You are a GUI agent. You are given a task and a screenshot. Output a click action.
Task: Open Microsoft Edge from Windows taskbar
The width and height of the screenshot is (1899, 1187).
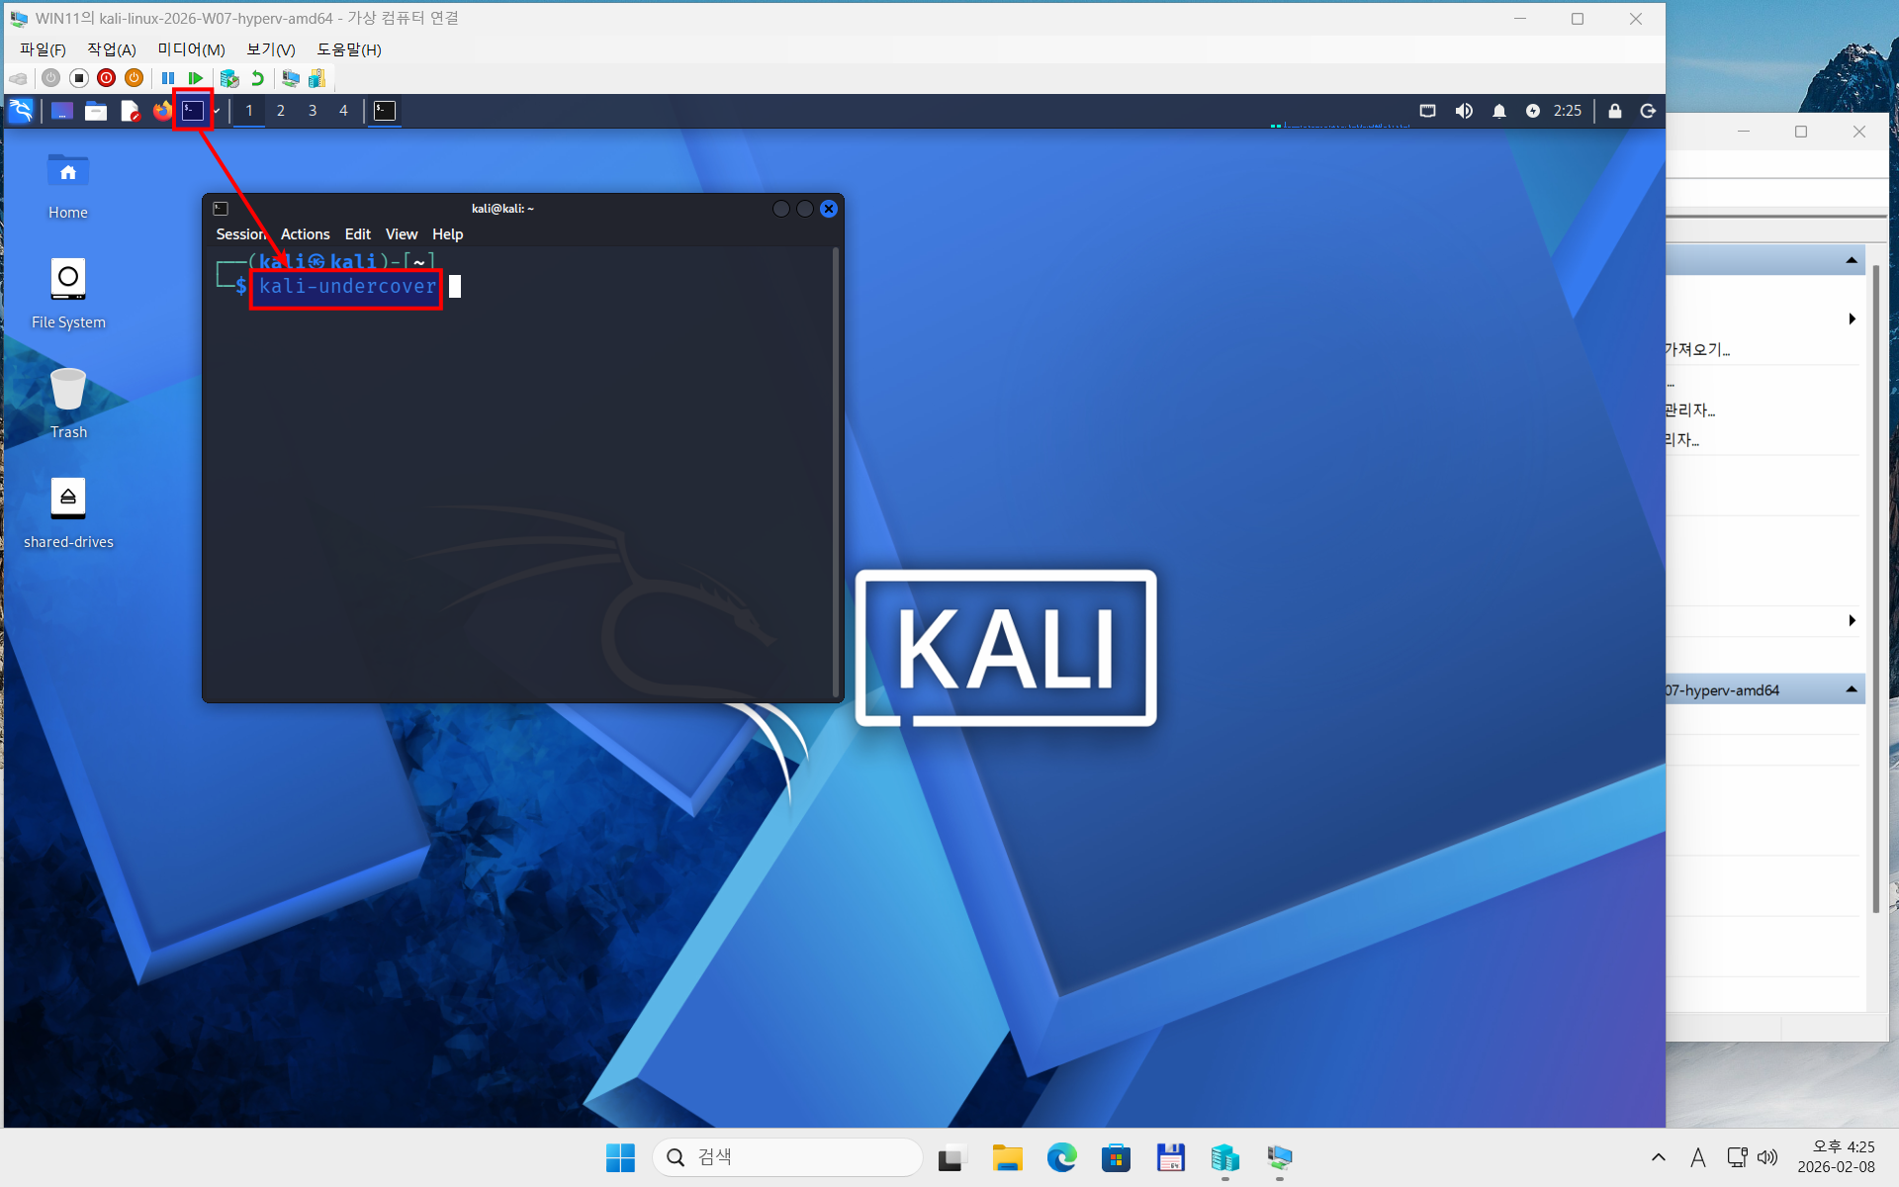[x=1061, y=1157]
